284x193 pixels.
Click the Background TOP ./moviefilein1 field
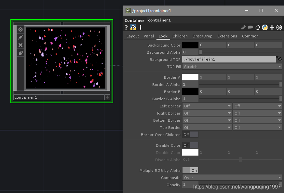(229, 59)
